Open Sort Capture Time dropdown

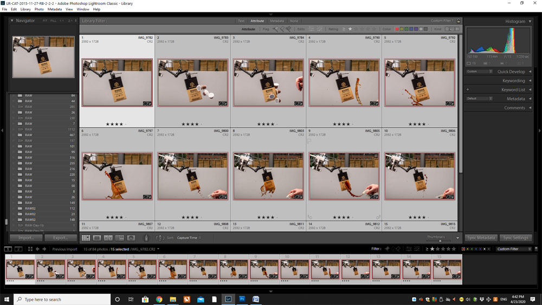(x=189, y=238)
